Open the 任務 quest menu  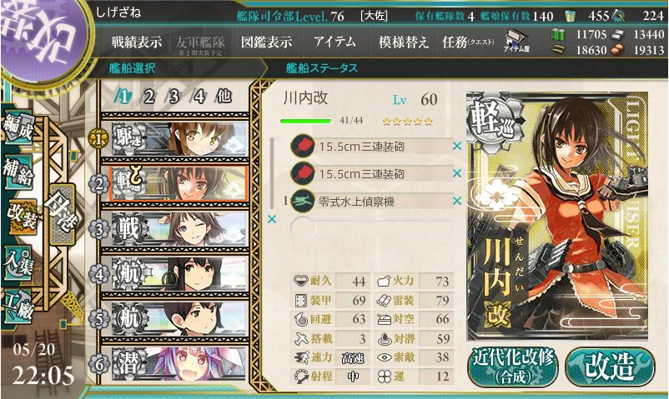click(x=468, y=42)
